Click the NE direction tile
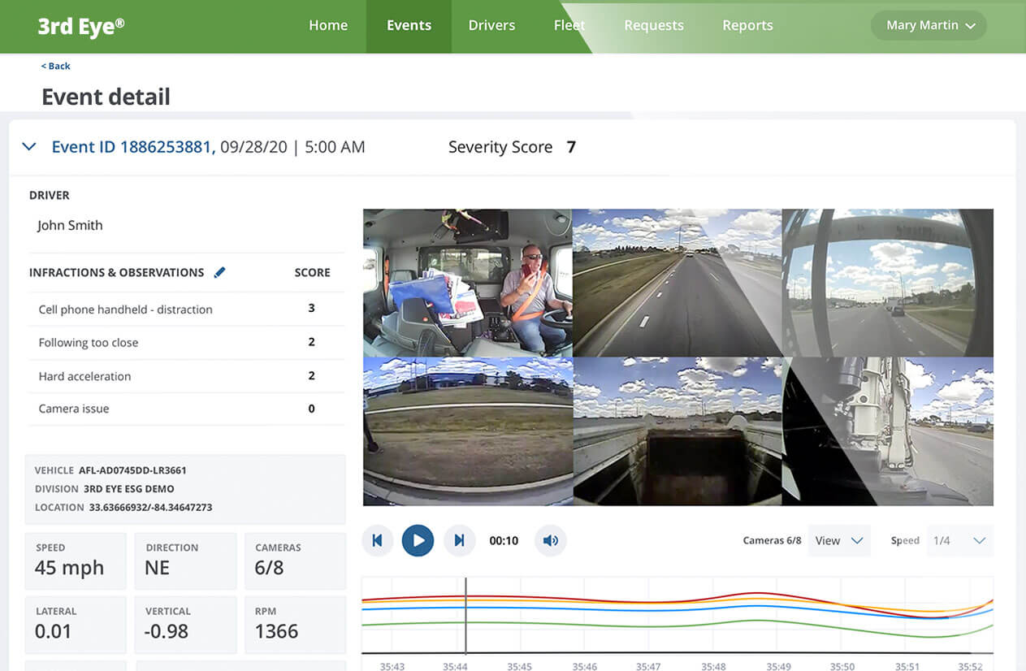This screenshot has height=671, width=1026. tap(185, 561)
